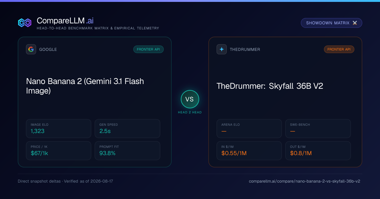
Task: Click the Google G logo icon
Action: pos(31,49)
